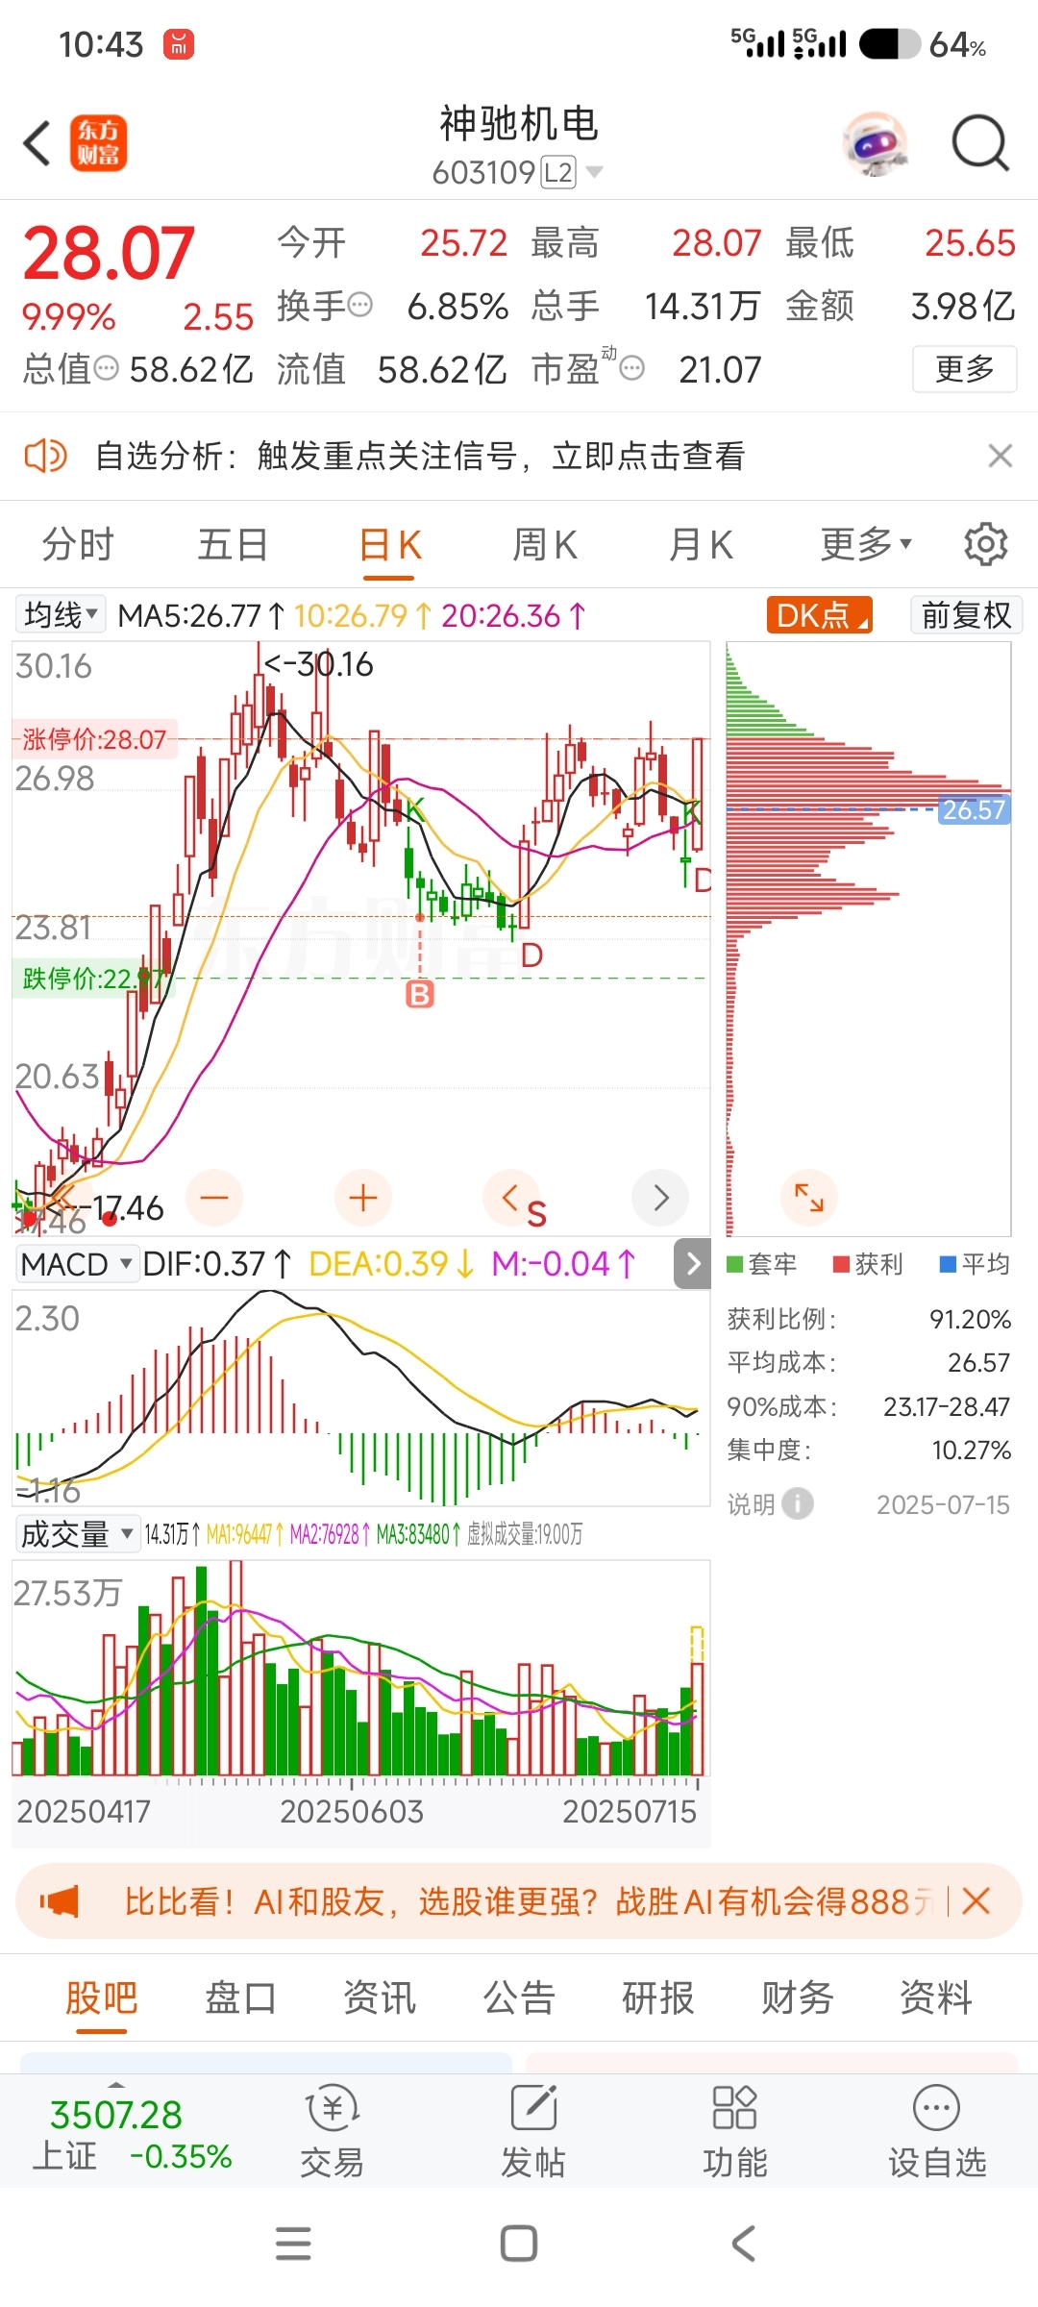Tap the back arrow at top left
1038x2307 pixels.
click(37, 144)
